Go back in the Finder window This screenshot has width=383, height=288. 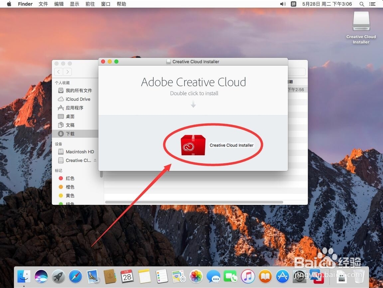59,72
